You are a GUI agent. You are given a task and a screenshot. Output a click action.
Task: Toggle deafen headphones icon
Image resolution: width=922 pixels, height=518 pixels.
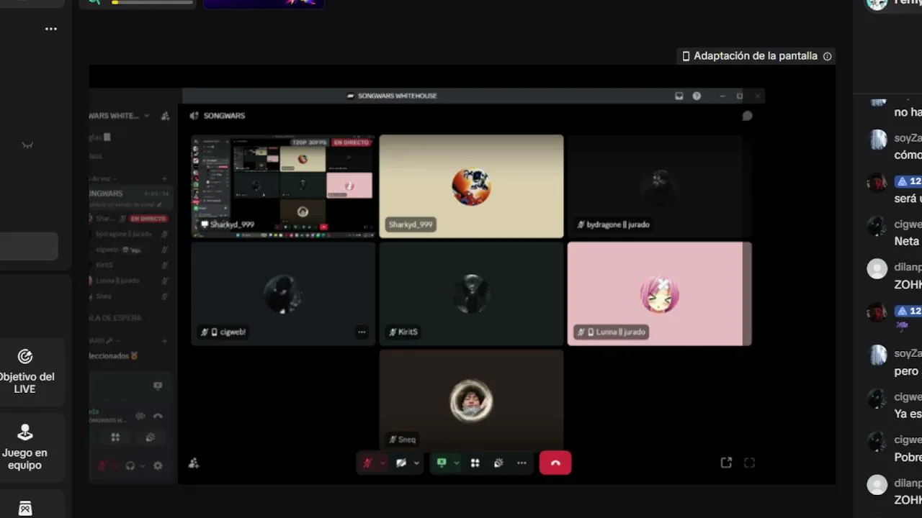[x=130, y=465]
